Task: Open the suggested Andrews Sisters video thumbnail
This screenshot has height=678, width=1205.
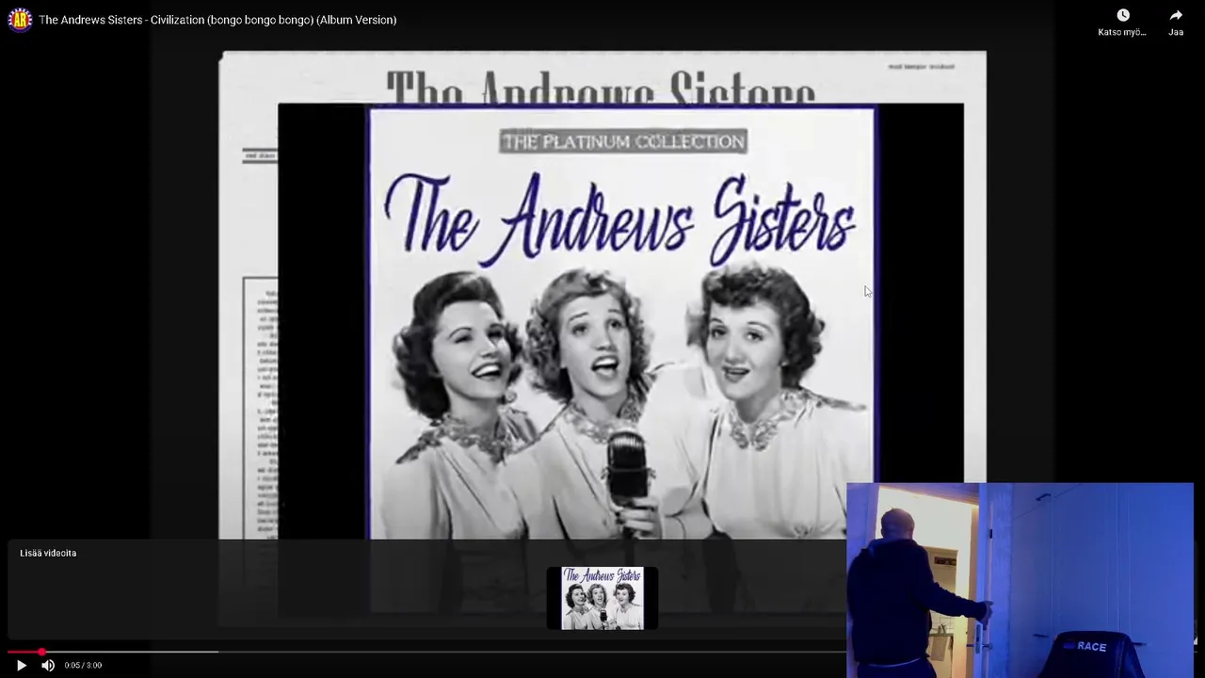Action: tap(602, 598)
